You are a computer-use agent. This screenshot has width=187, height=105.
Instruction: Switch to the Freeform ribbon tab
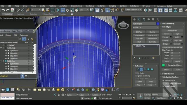(x=20, y=14)
